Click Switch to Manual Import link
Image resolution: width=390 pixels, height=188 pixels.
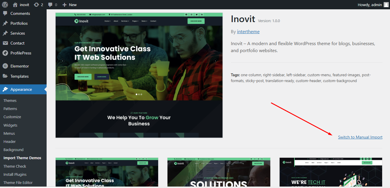pos(360,137)
